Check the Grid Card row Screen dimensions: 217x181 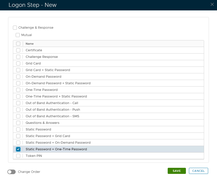click(x=18, y=63)
